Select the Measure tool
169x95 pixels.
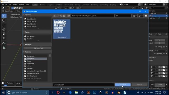click(x=4, y=47)
